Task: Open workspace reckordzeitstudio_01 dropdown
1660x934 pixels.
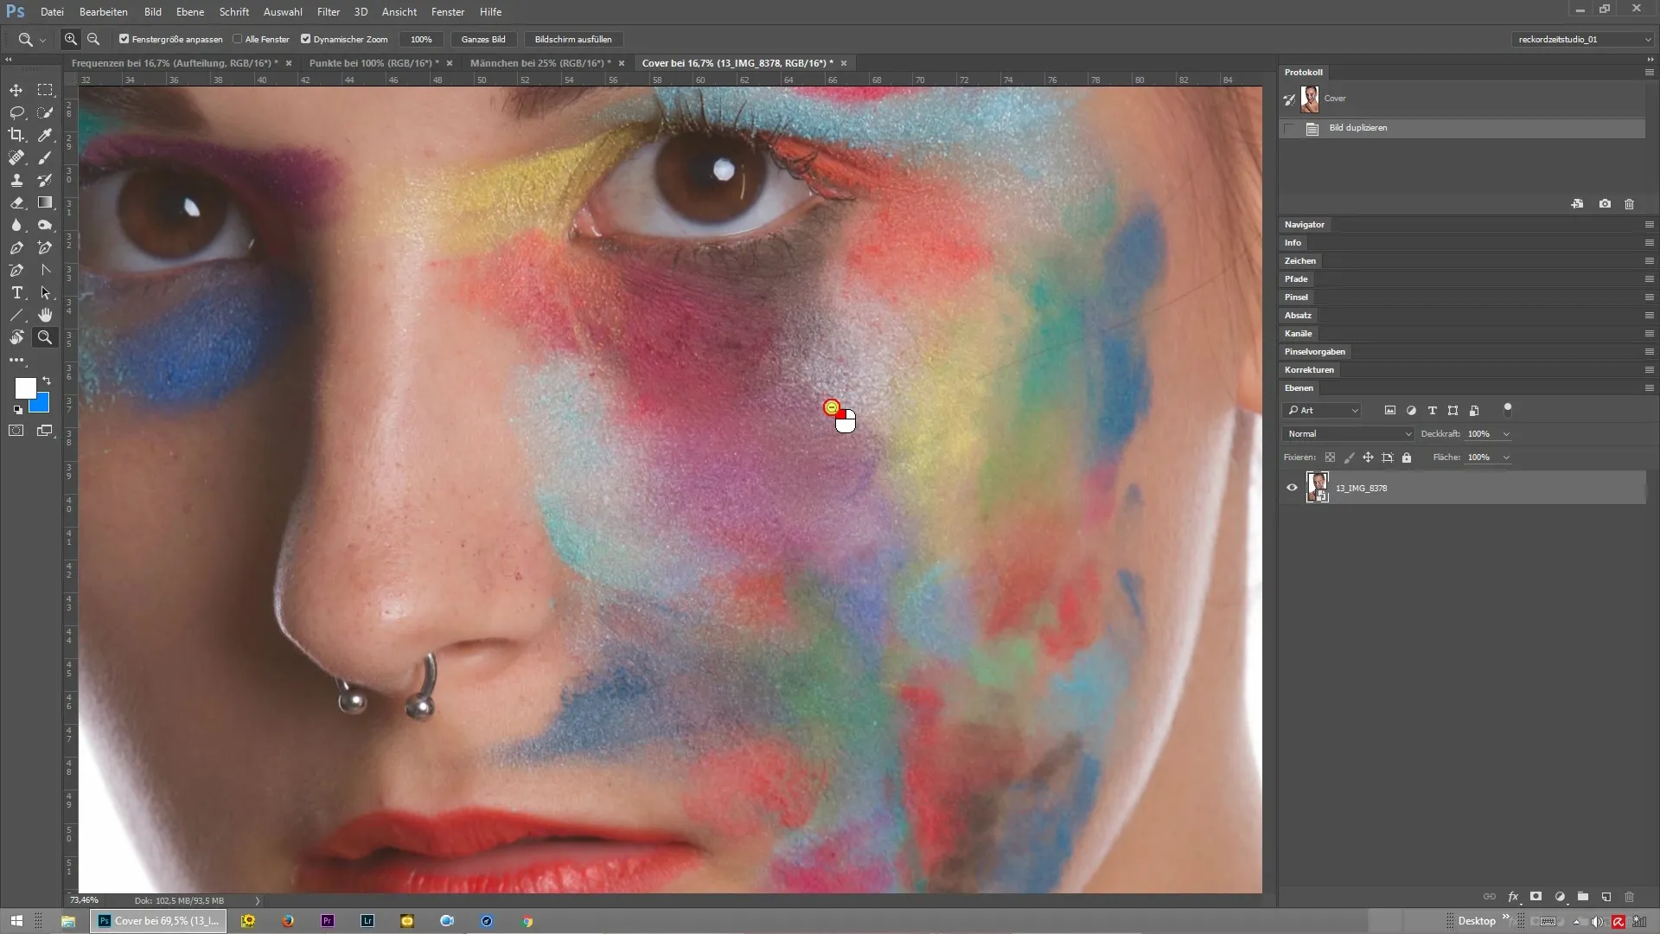Action: tap(1583, 39)
